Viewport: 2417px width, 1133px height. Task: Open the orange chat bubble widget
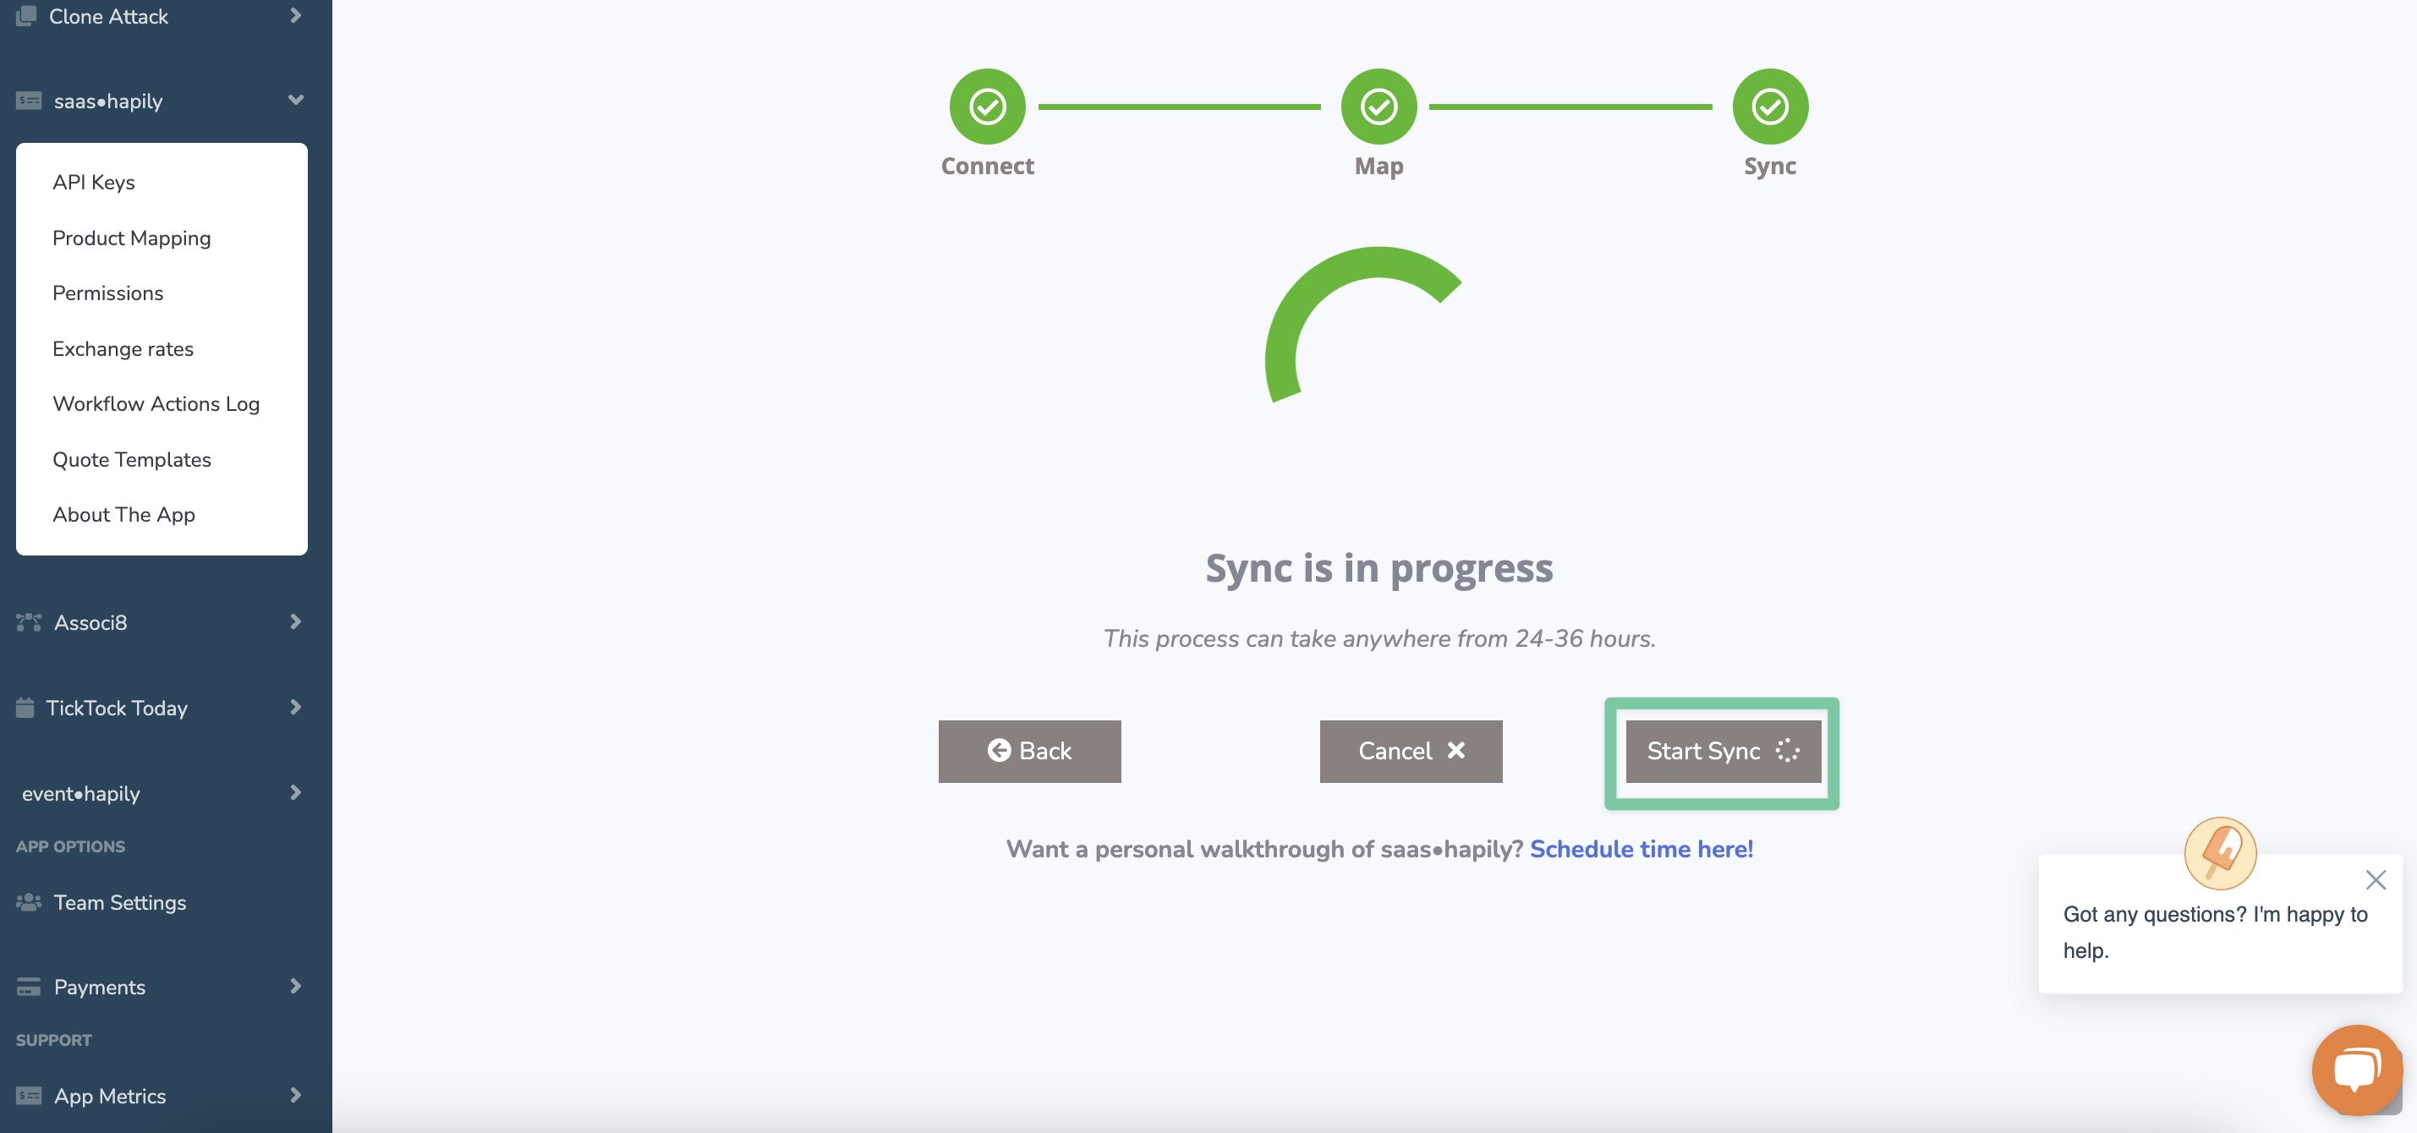coord(2356,1070)
